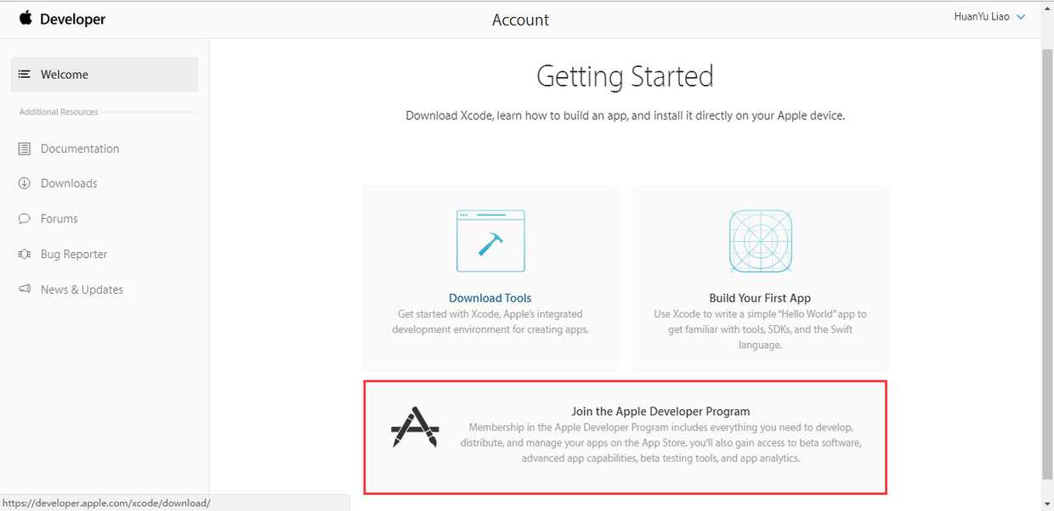Click the Build Your First App blueprint icon
Screen dimensions: 1054x511
tap(761, 241)
